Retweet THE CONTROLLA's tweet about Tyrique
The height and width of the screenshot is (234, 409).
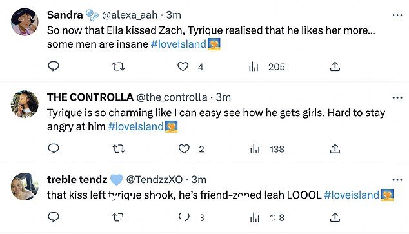119,149
